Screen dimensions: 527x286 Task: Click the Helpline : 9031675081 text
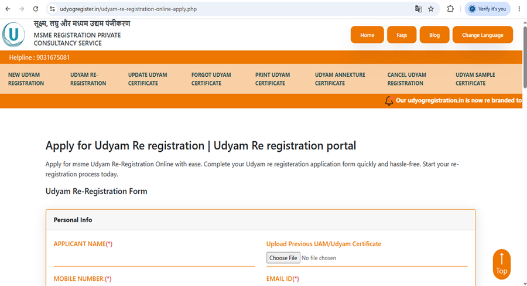pos(39,57)
